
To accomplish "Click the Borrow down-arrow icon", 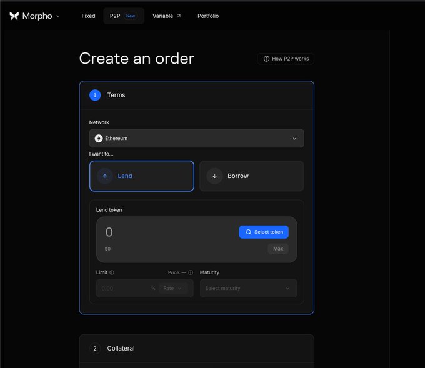I will 214,176.
